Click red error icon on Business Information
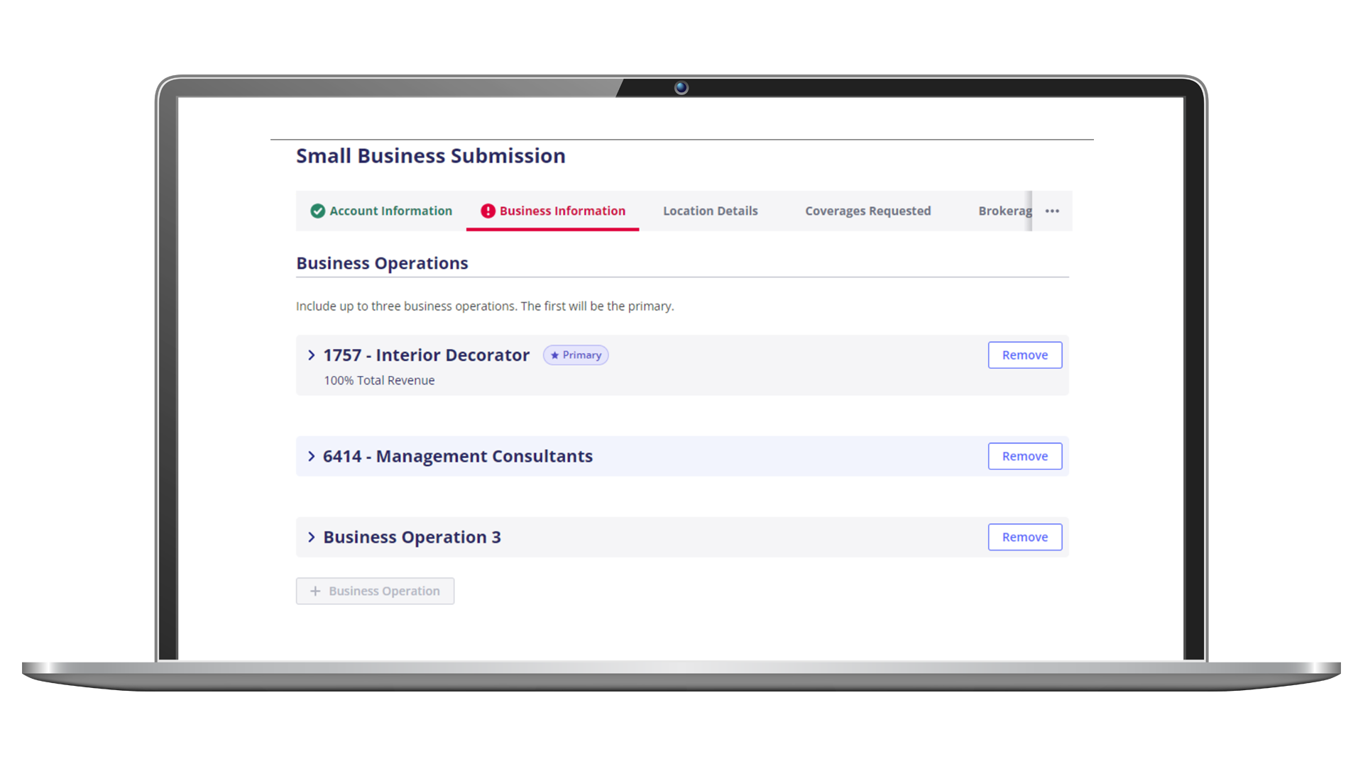The image size is (1363, 766). click(488, 211)
